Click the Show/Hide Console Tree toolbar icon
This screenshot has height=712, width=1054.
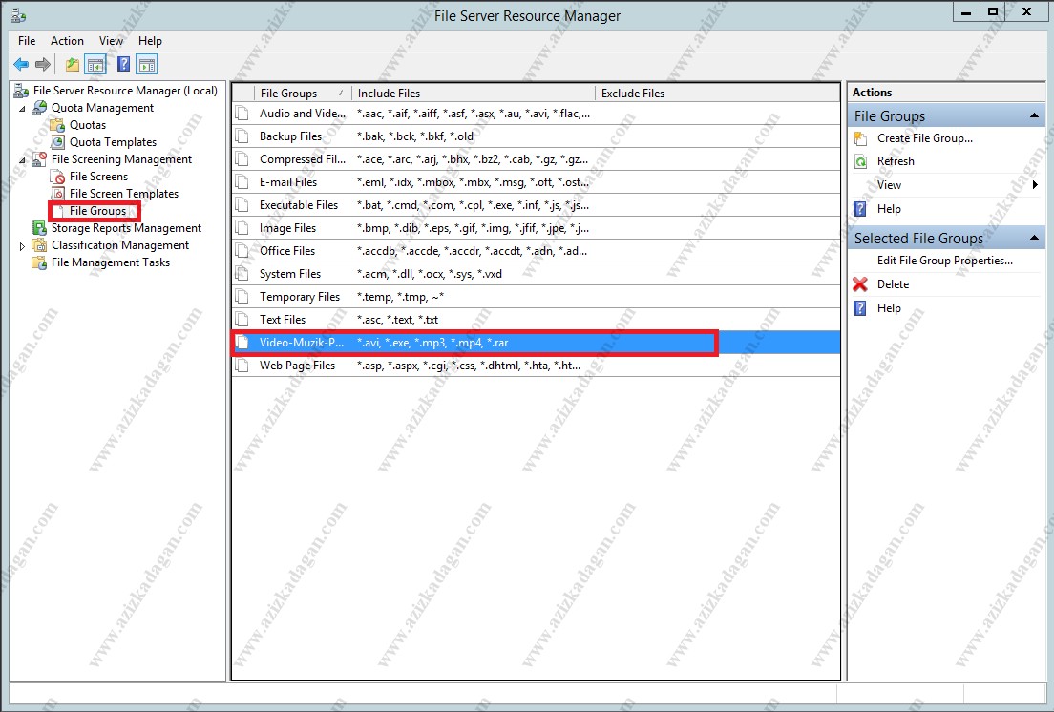pyautogui.click(x=96, y=64)
